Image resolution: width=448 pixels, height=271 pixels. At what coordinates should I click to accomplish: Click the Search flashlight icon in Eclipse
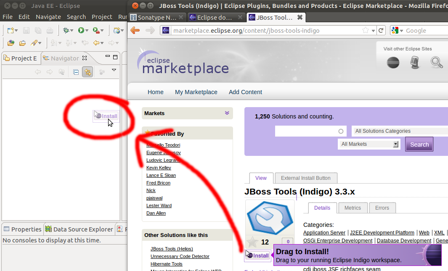pos(34,43)
